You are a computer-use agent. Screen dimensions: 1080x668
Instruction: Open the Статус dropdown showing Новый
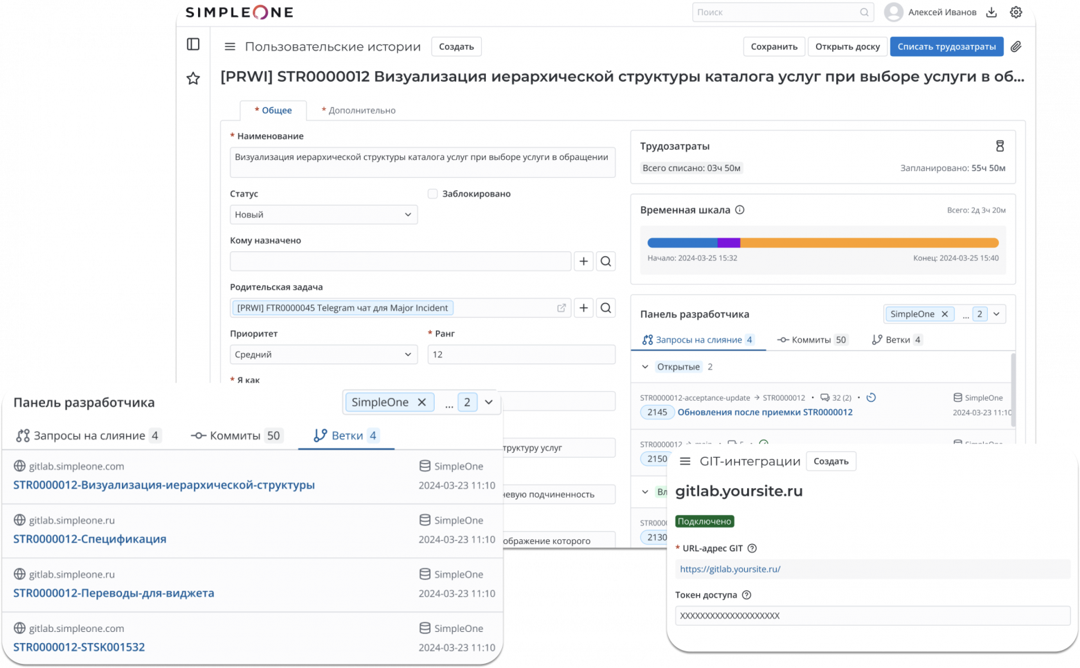(x=323, y=215)
